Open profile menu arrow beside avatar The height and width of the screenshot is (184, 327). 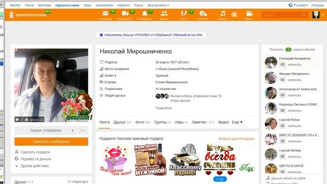[x=323, y=15]
